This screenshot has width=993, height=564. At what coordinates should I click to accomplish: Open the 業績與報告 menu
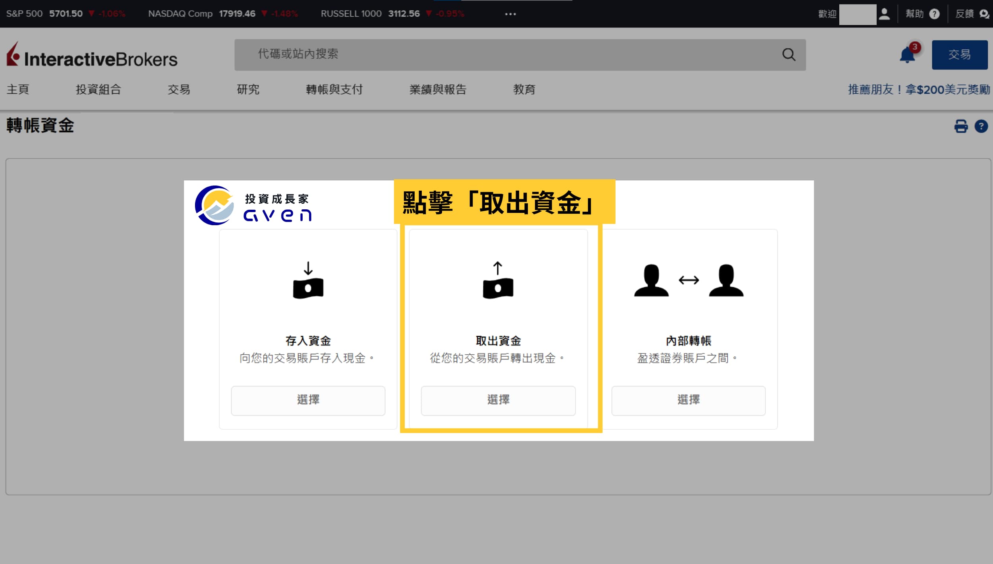438,89
